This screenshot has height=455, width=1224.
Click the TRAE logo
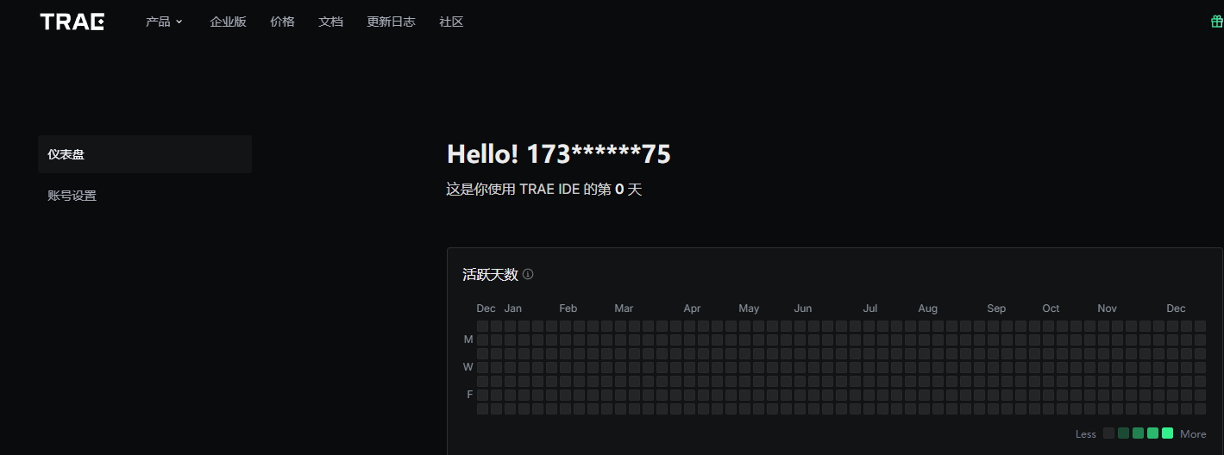pyautogui.click(x=72, y=22)
